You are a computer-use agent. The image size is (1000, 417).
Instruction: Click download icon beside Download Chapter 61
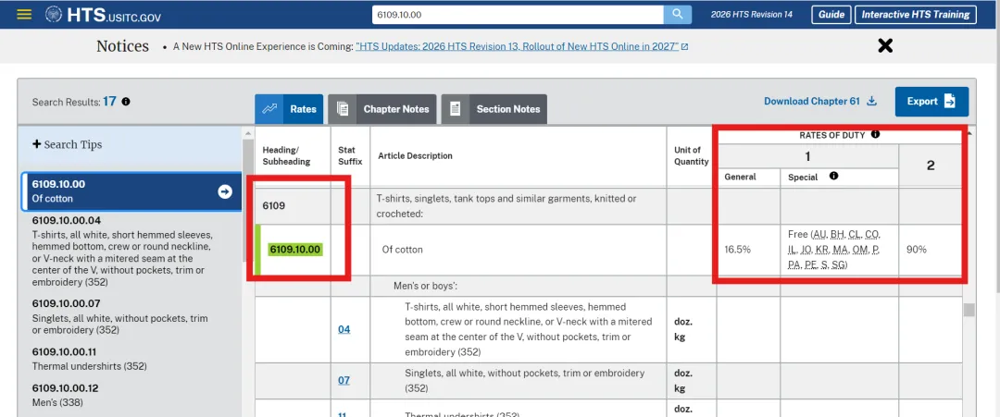click(x=872, y=101)
